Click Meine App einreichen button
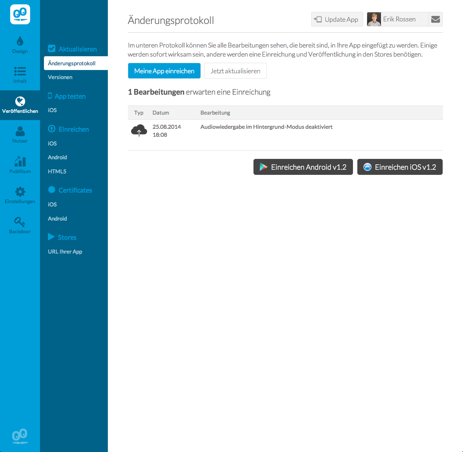Image resolution: width=463 pixels, height=452 pixels. point(164,71)
